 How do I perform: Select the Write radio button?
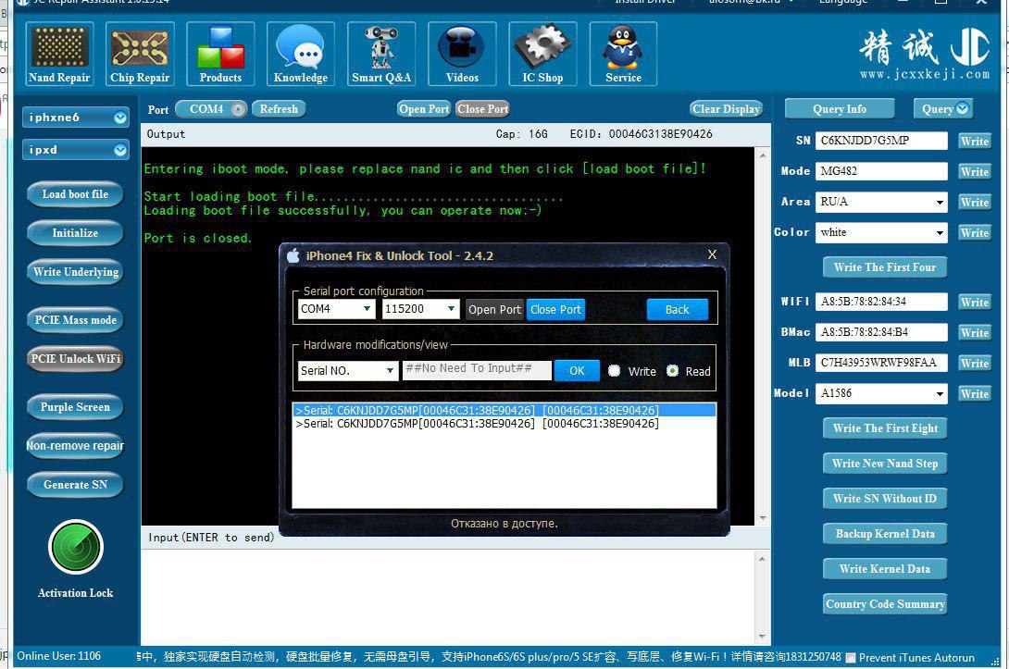615,371
